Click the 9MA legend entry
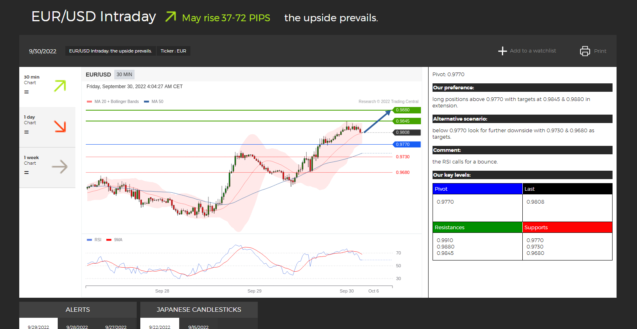 pos(115,240)
